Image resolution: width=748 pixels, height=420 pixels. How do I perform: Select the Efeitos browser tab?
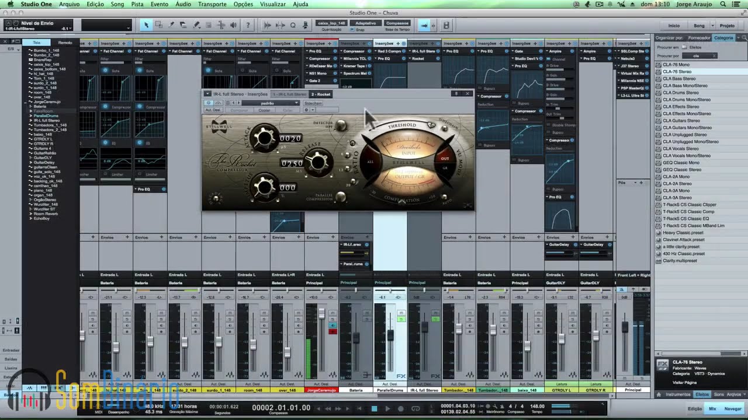coord(702,394)
